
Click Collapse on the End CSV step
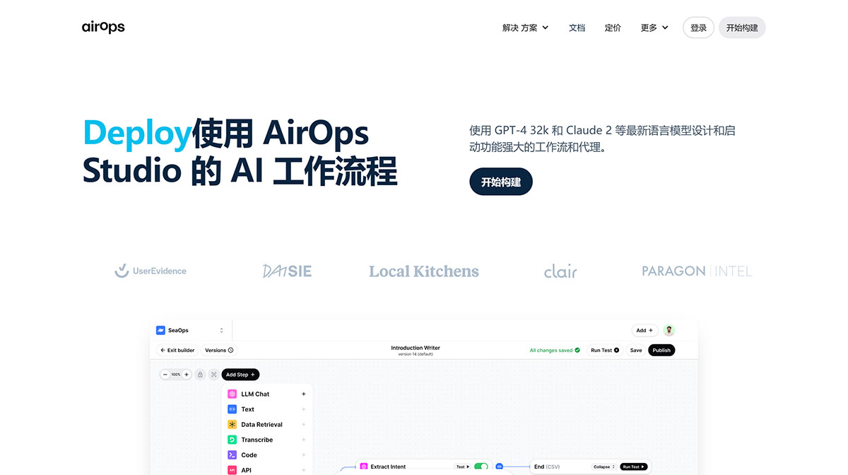[x=601, y=466]
